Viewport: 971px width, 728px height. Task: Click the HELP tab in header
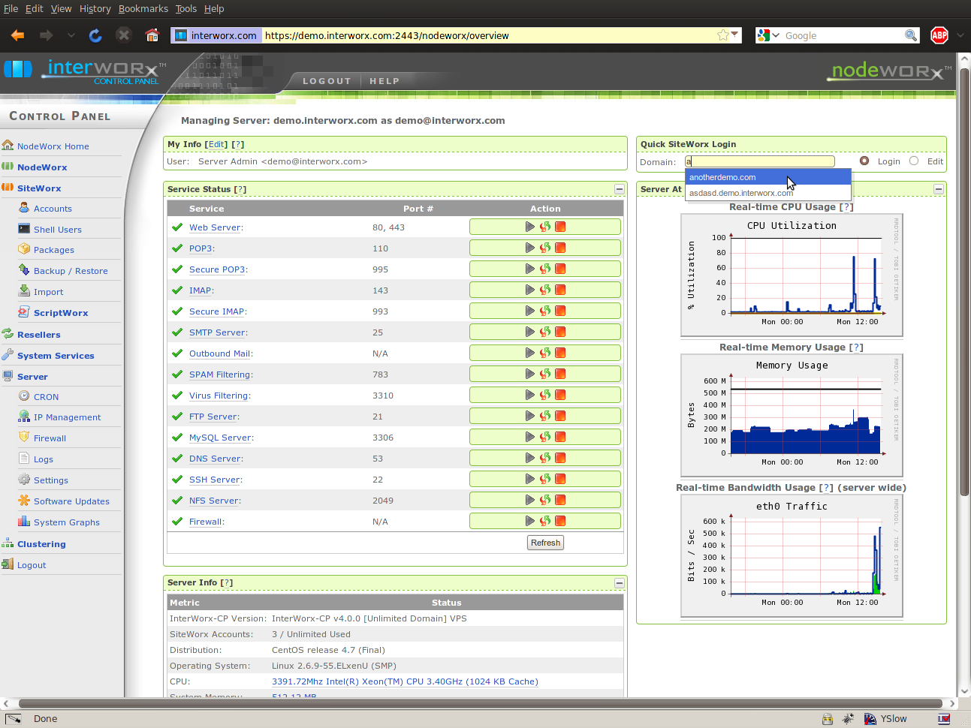pyautogui.click(x=384, y=81)
